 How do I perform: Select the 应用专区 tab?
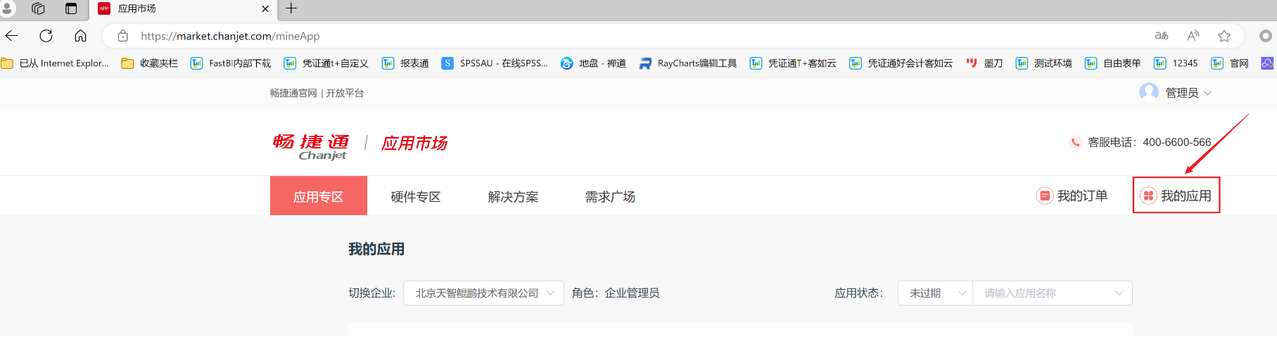click(x=319, y=196)
